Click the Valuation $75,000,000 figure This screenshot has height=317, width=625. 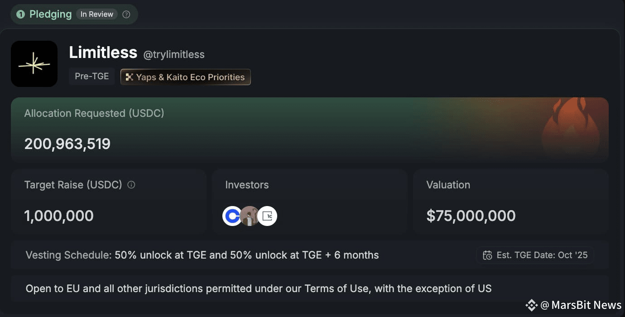click(x=471, y=216)
